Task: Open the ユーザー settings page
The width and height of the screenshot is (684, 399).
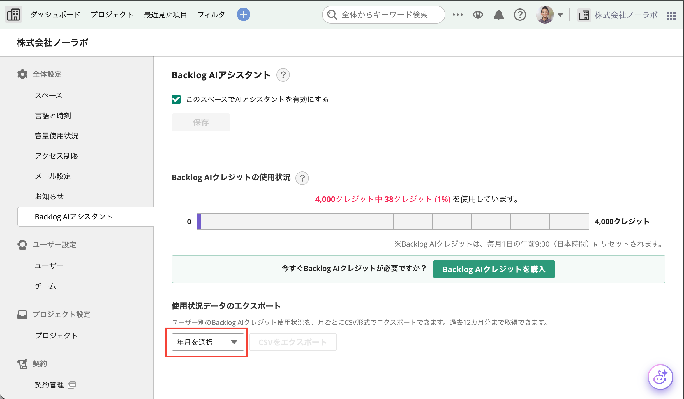Action: coord(49,266)
